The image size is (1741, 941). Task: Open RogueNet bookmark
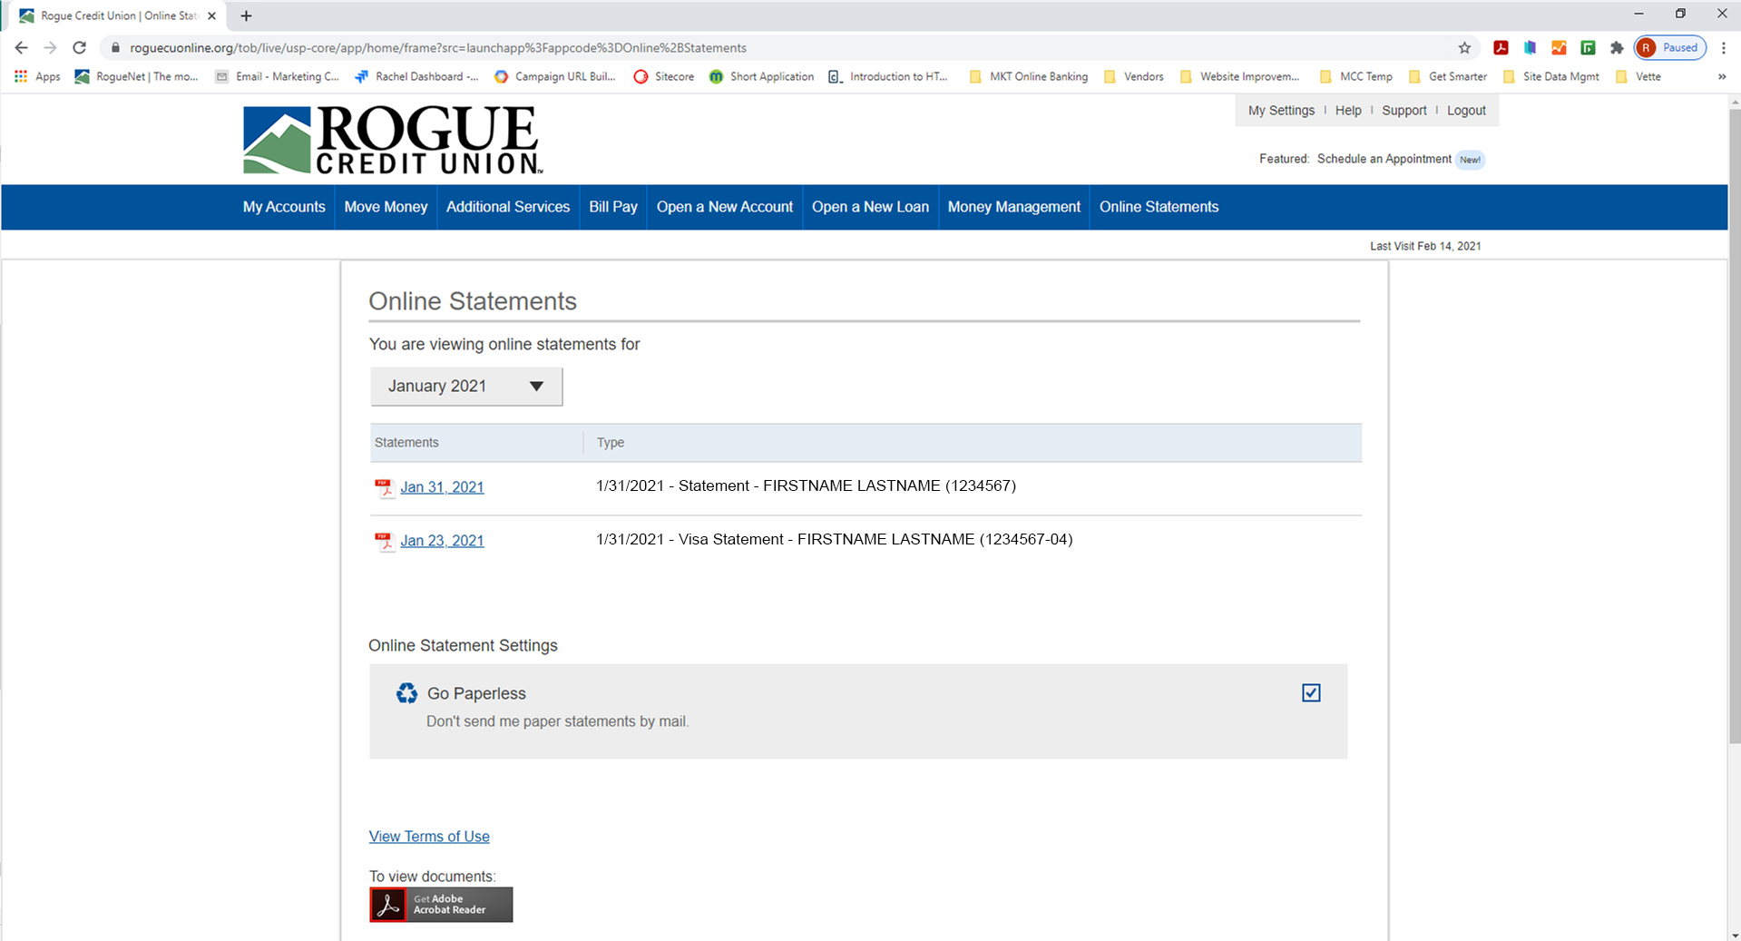(136, 77)
